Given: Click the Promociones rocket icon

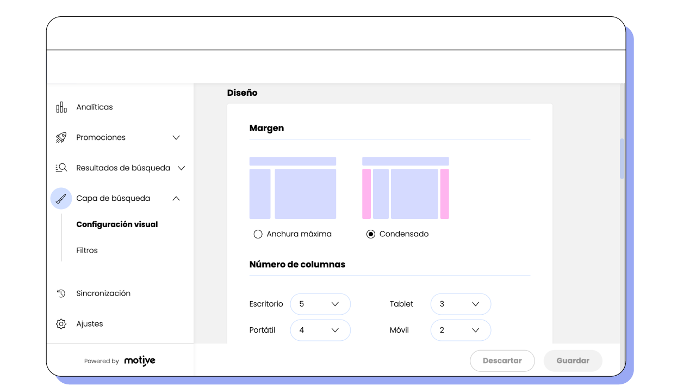Looking at the screenshot, I should coord(61,137).
